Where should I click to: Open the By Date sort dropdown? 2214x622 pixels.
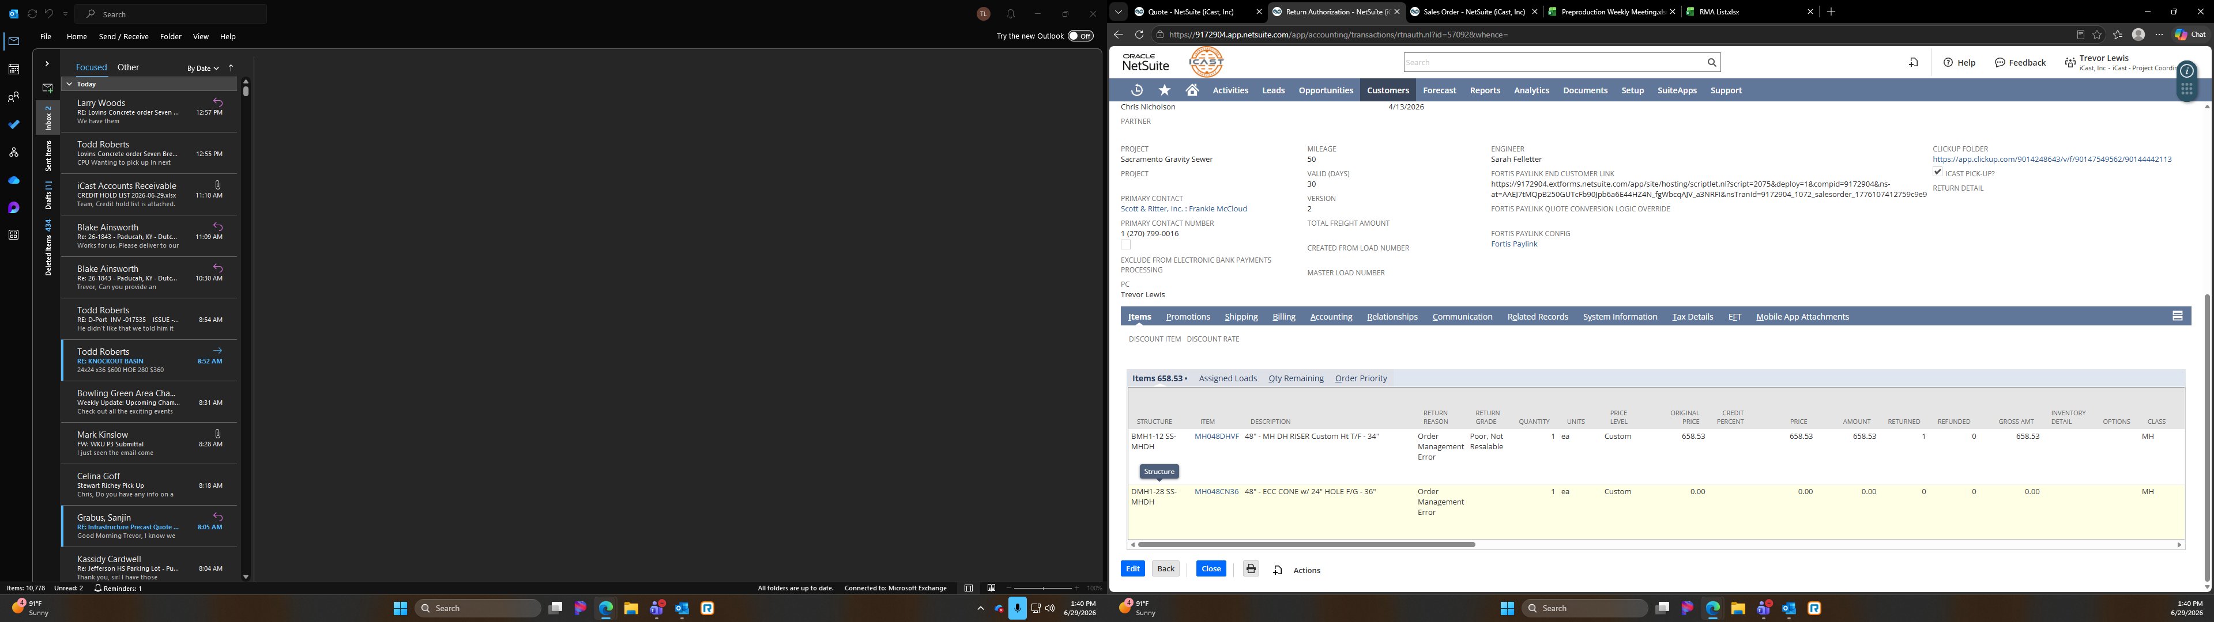pos(203,68)
